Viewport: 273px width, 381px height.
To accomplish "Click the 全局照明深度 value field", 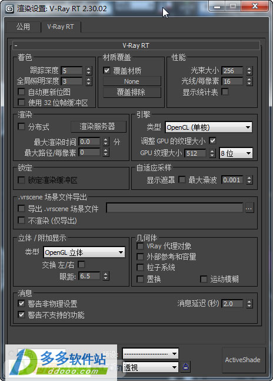I will (x=72, y=81).
